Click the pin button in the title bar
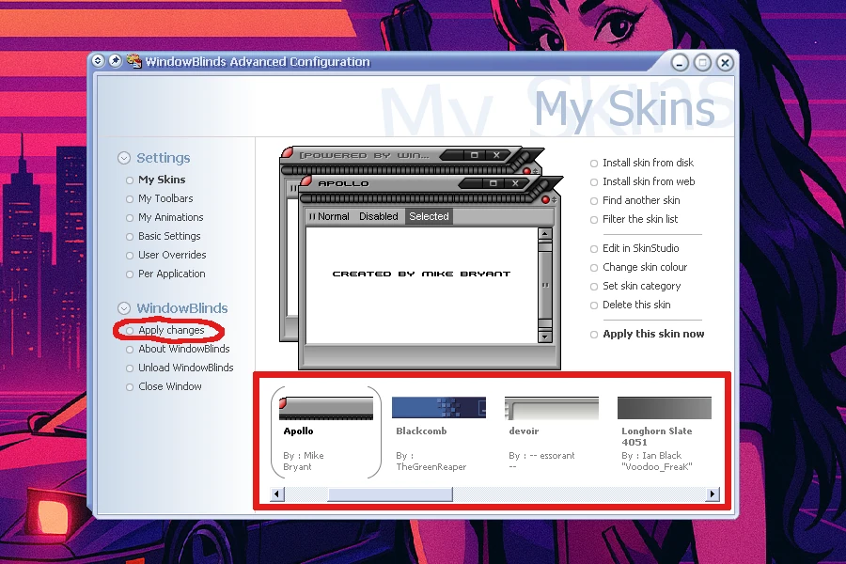Viewport: 846px width, 564px height. tap(115, 60)
